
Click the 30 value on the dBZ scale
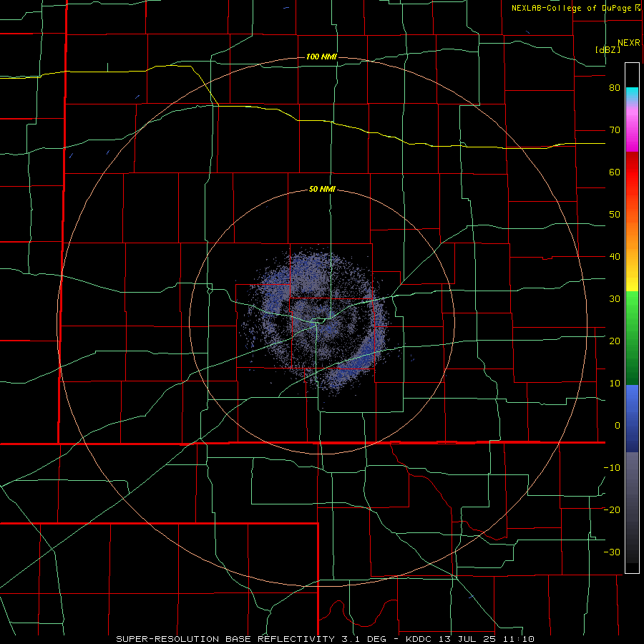(615, 299)
